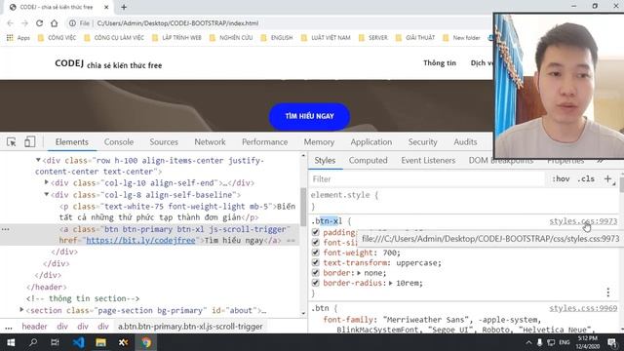Open the LẬP TRÌNH WEB bookmark folder
The height and width of the screenshot is (351, 624).
click(176, 38)
